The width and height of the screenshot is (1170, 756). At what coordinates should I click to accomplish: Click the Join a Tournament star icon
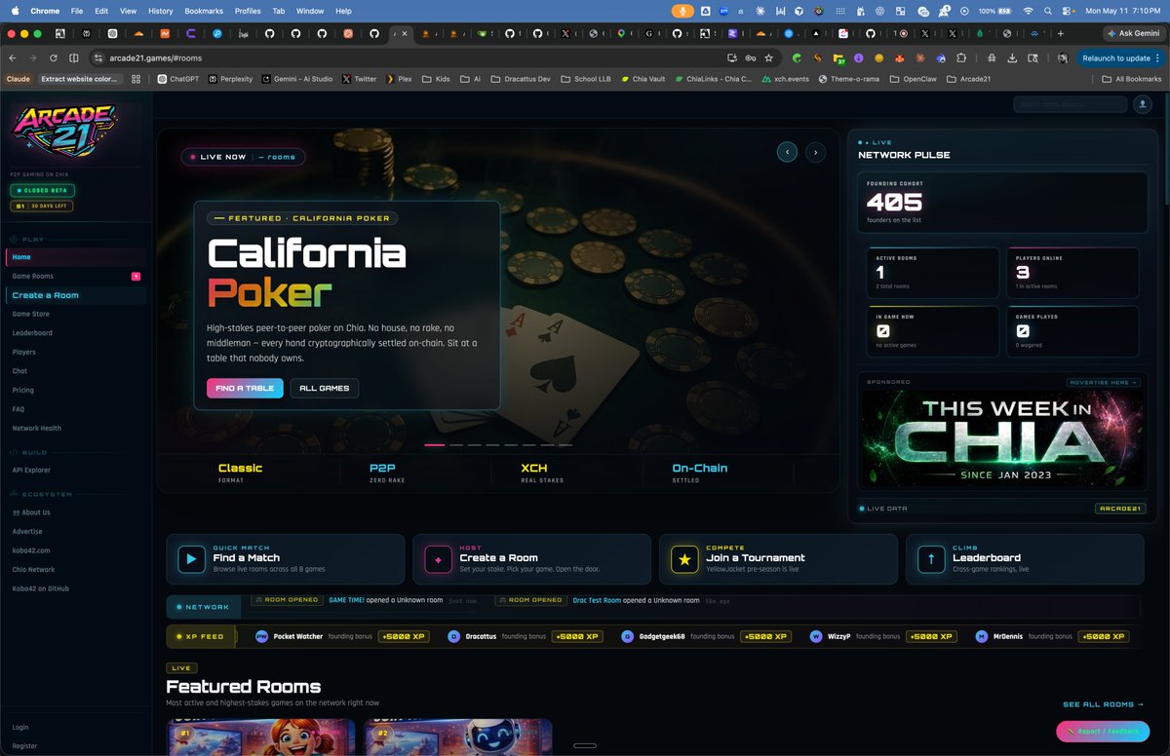tap(684, 559)
